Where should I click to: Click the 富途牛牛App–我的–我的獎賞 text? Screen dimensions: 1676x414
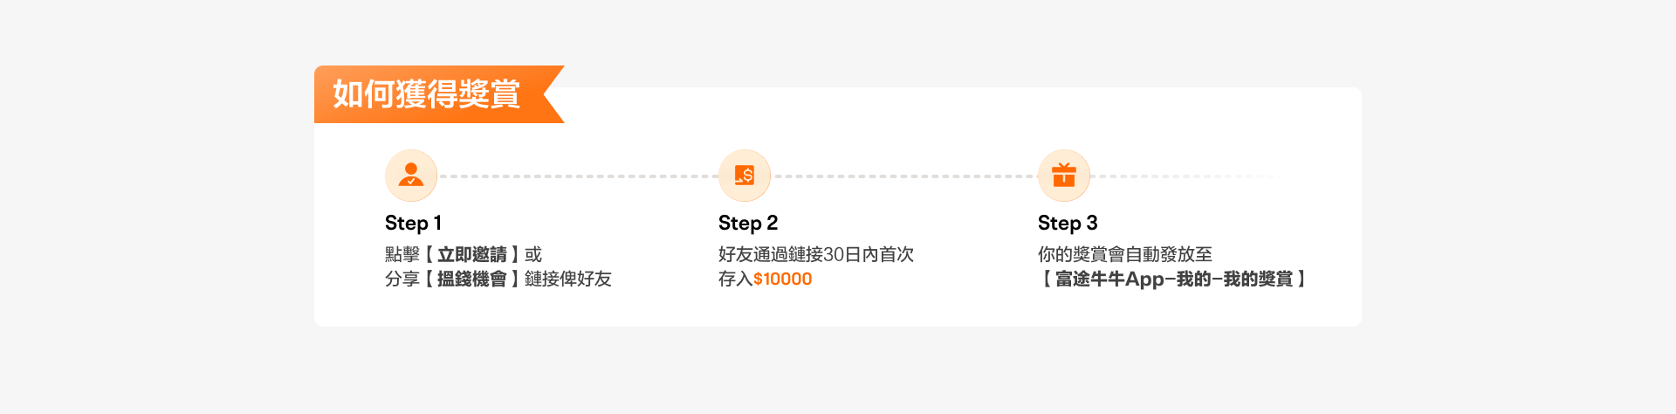tap(1174, 279)
